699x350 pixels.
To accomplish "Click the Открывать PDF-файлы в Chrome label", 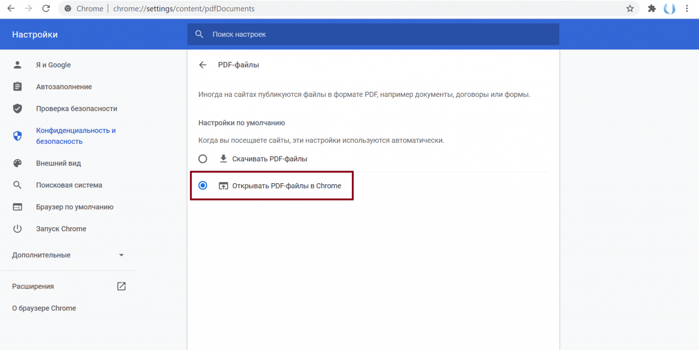I will click(x=287, y=185).
